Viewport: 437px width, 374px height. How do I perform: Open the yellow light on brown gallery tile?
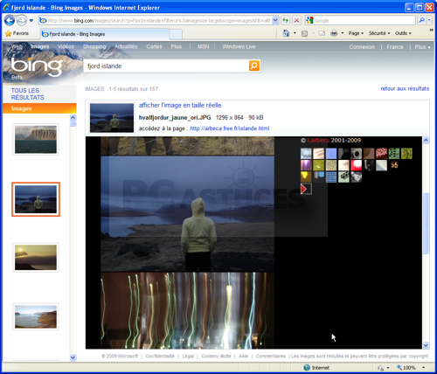pos(306,177)
